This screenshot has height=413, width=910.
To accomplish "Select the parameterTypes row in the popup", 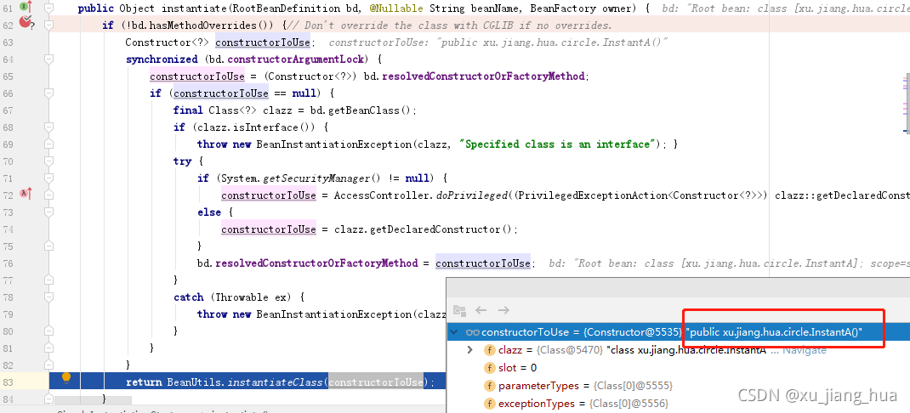I will 678,386.
